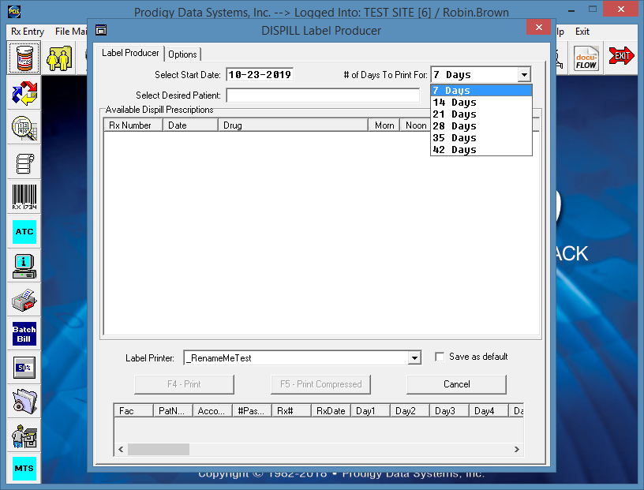Select 28 Days from the dropdown list

click(x=455, y=126)
